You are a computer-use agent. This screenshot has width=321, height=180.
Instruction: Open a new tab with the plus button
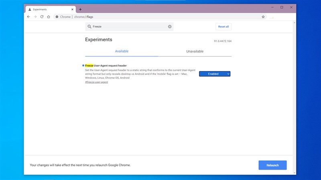80,9
